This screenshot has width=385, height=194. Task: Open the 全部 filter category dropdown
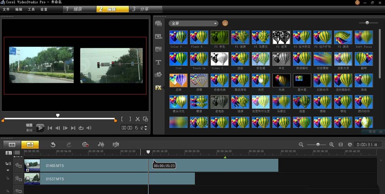click(x=194, y=23)
